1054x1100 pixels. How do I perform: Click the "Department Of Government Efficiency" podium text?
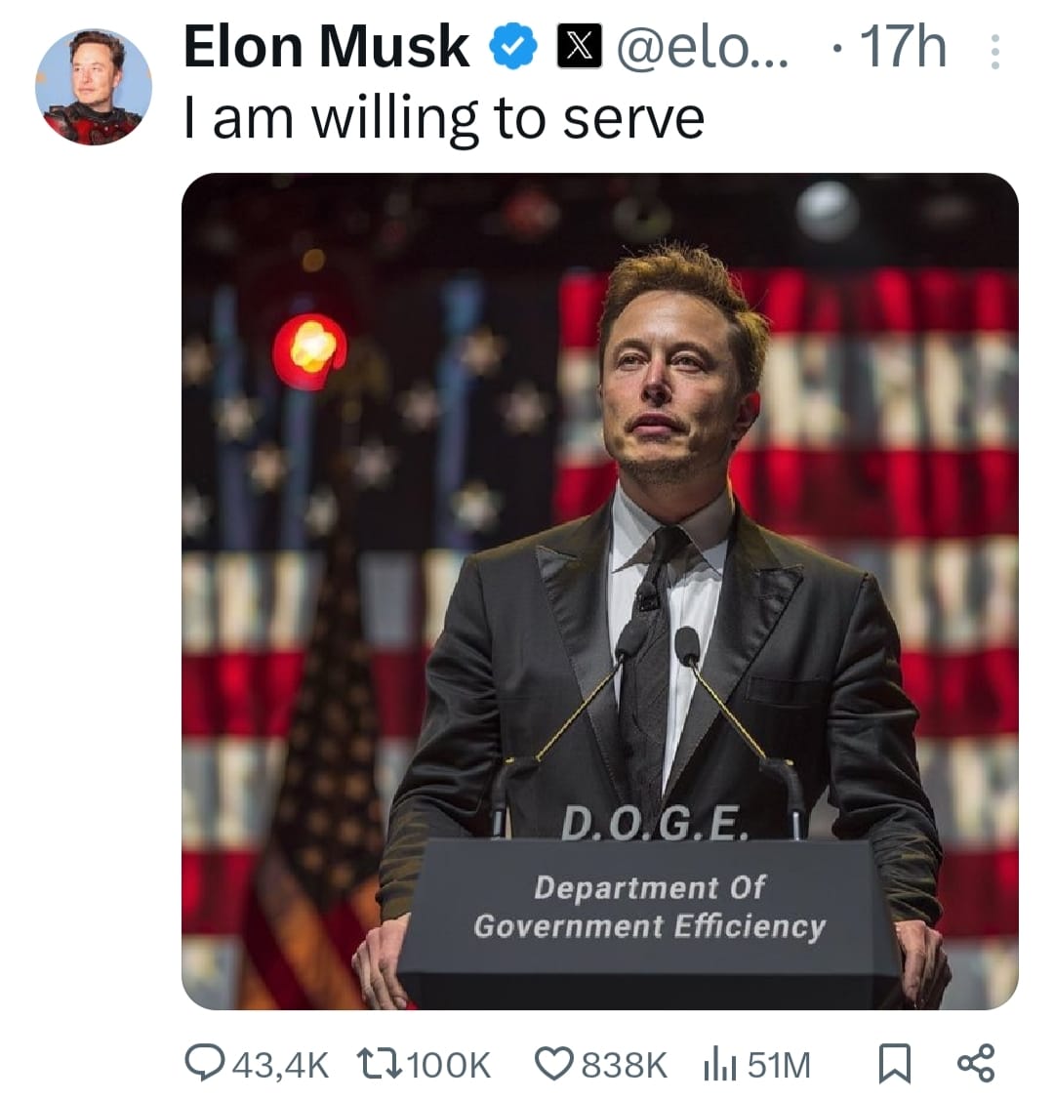[x=649, y=907]
